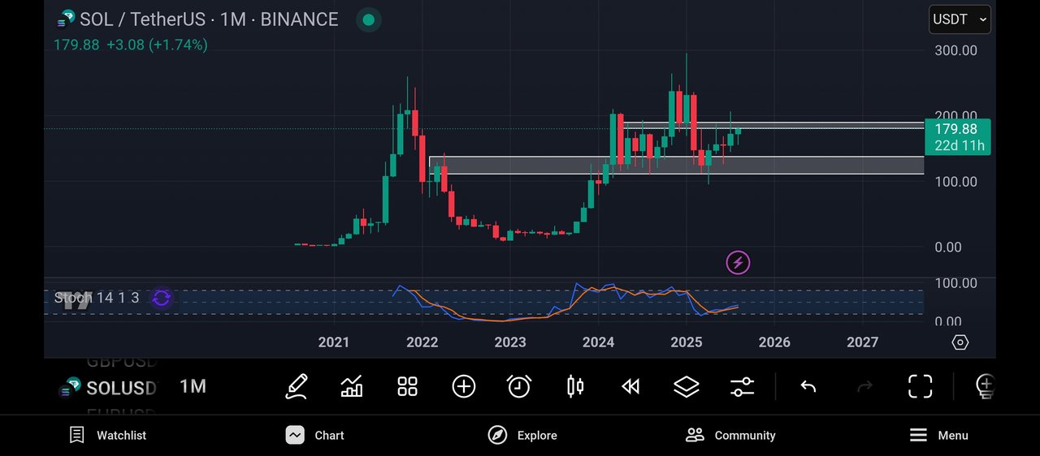Open object tree layers icon
The height and width of the screenshot is (456, 1040).
tap(687, 386)
